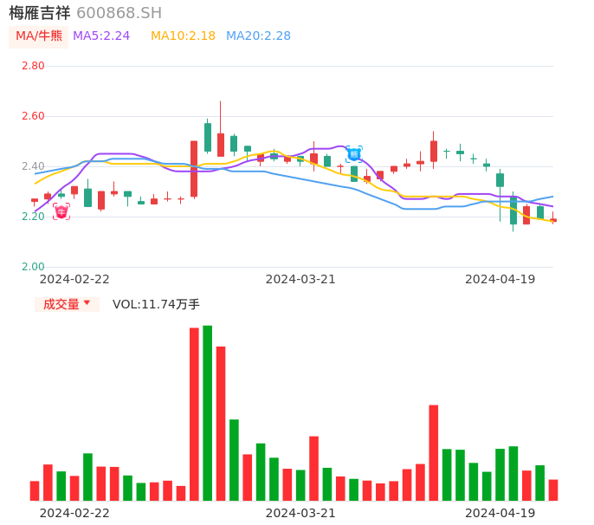
Task: Click 2024-03-21 date under the price chart
Action: (300, 279)
